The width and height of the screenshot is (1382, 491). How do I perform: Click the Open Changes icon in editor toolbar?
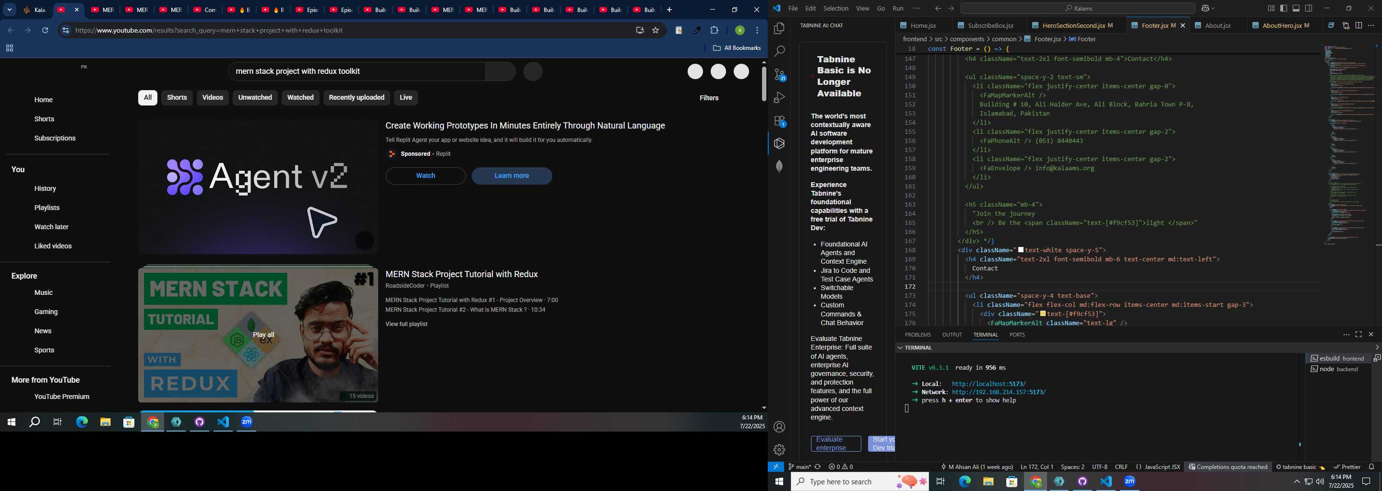(1346, 25)
